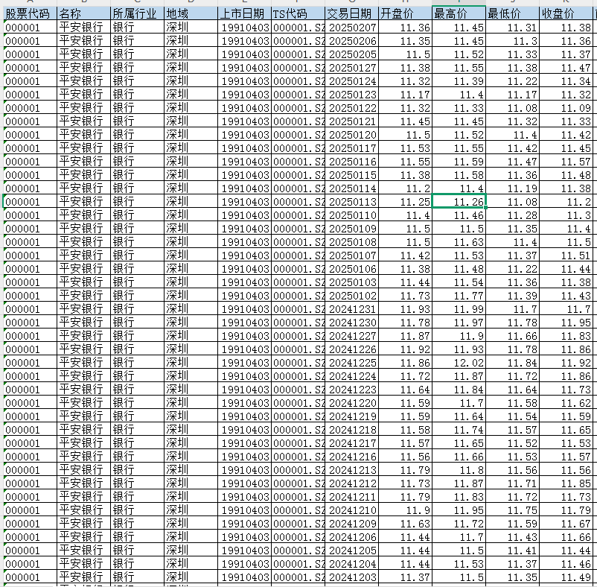597x587 pixels.
Task: Click opening price 11.25 in 20250113 row
Action: (x=406, y=202)
